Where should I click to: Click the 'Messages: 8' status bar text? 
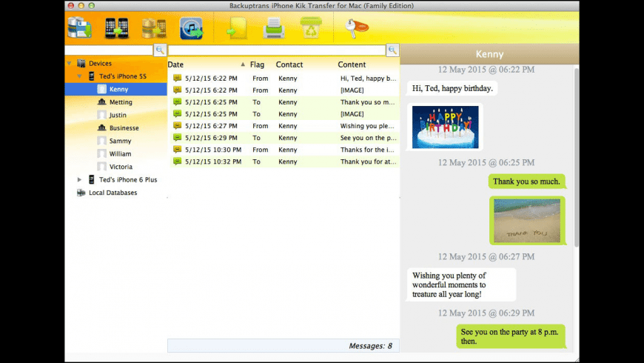point(370,346)
